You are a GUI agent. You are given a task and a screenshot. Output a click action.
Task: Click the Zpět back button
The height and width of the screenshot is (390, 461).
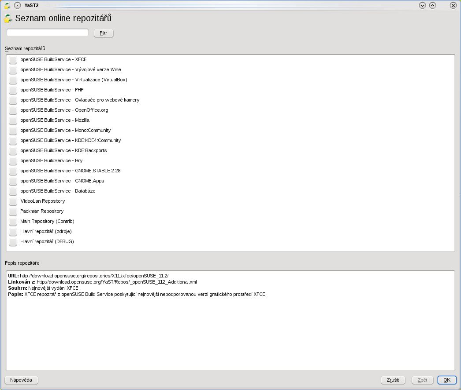pos(423,380)
